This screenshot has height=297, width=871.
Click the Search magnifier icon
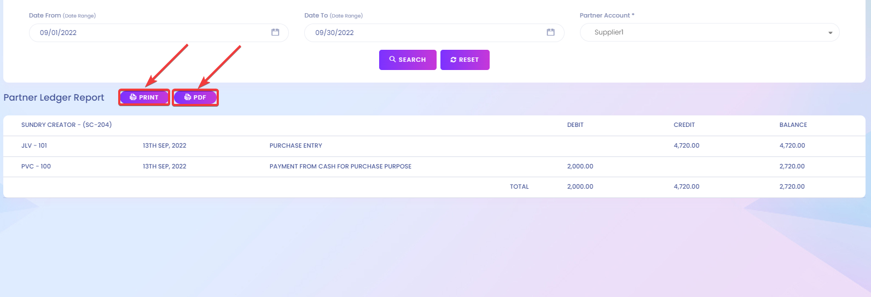392,59
